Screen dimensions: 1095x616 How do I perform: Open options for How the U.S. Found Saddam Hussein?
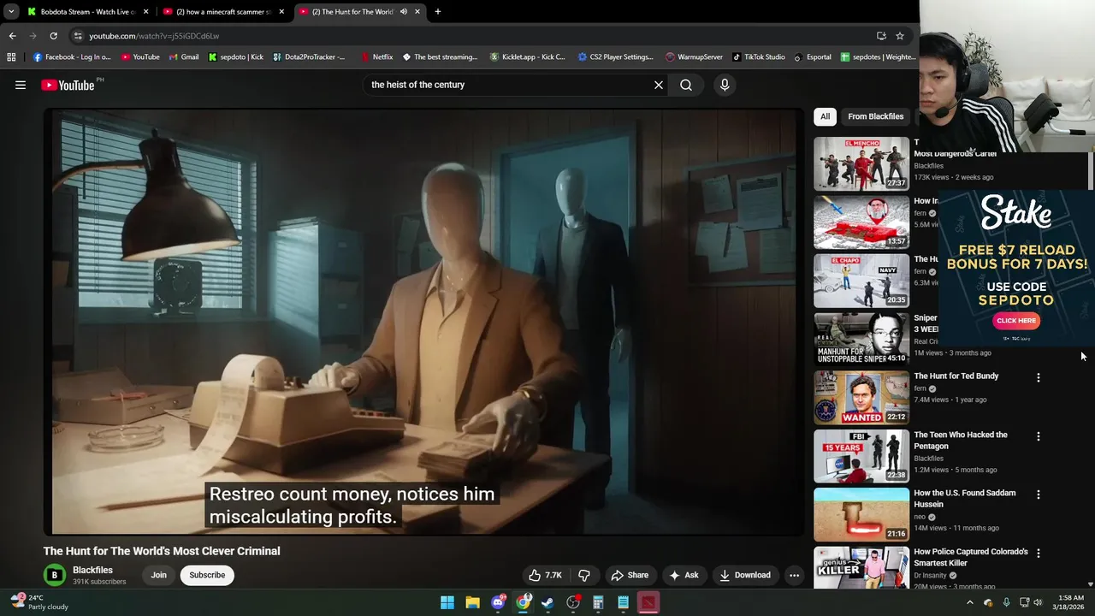(x=1039, y=495)
